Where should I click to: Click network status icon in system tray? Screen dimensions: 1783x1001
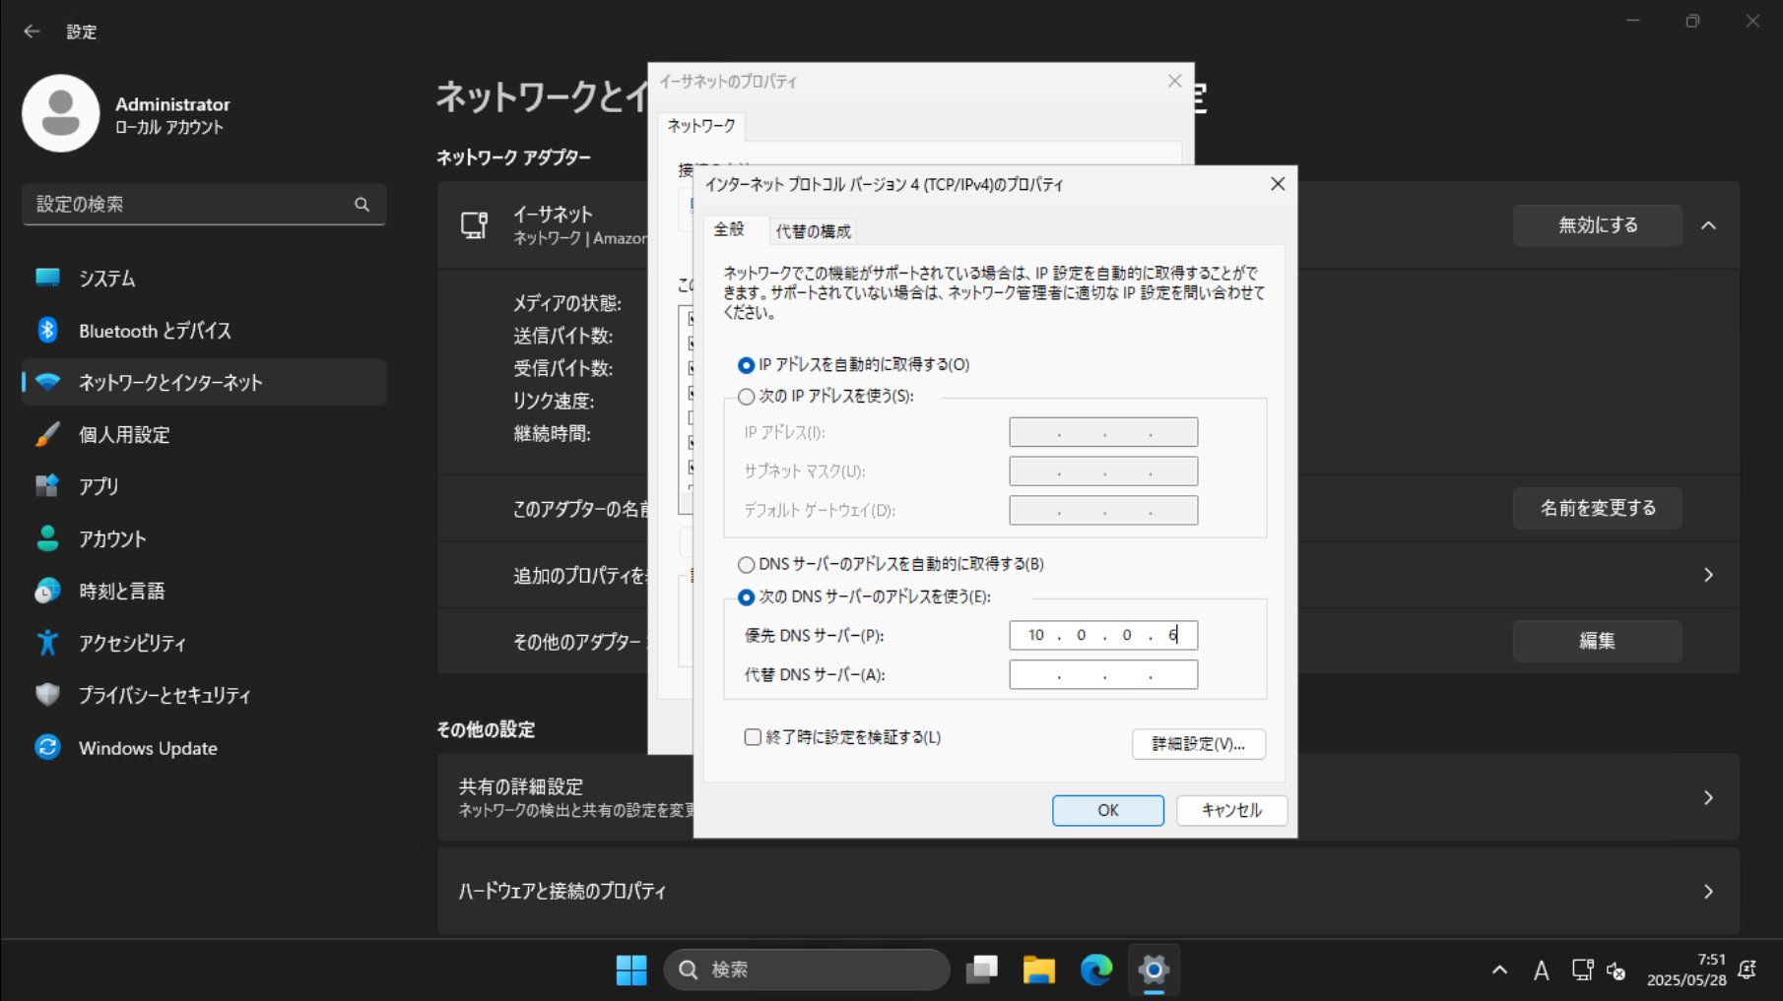tap(1582, 970)
